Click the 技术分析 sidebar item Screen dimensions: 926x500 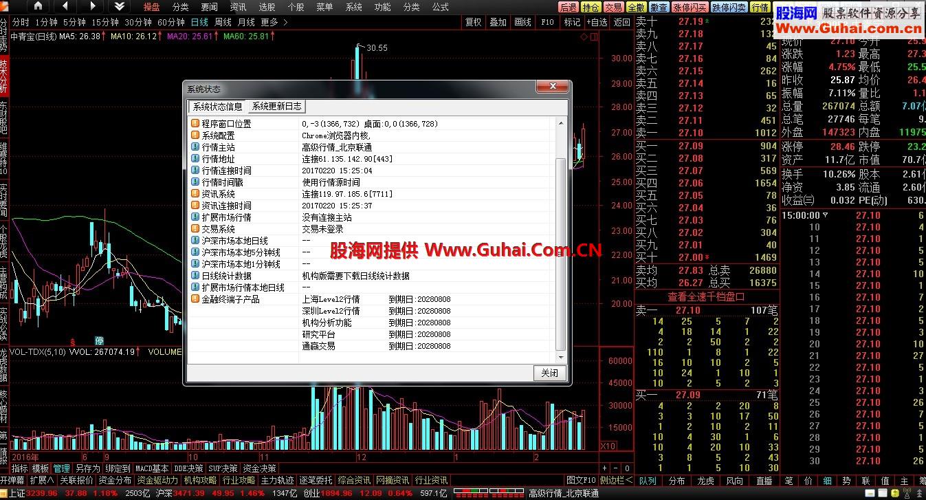tap(4, 75)
